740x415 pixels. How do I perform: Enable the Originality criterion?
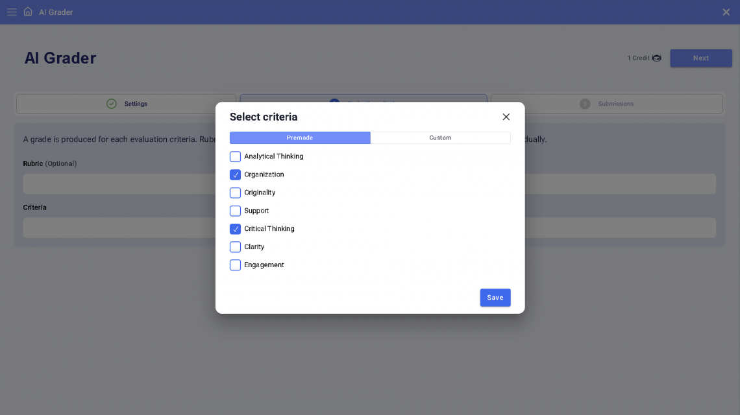(235, 193)
